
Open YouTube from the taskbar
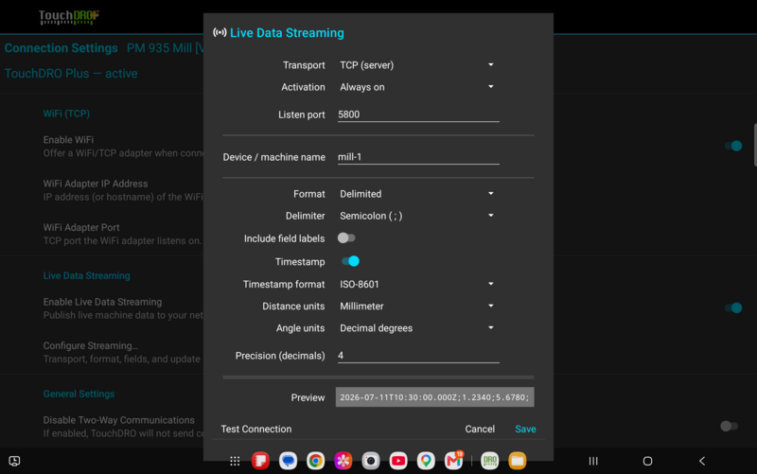point(398,461)
